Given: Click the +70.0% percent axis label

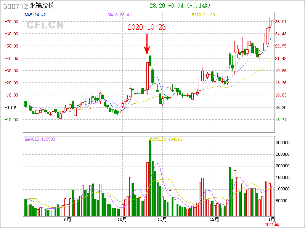Looking at the screenshot, I should (12, 22).
